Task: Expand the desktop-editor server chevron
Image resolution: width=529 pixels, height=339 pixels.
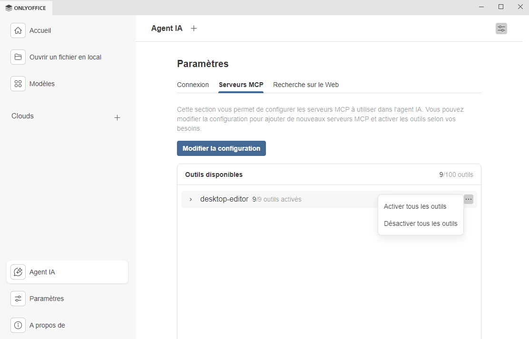Action: click(x=191, y=199)
